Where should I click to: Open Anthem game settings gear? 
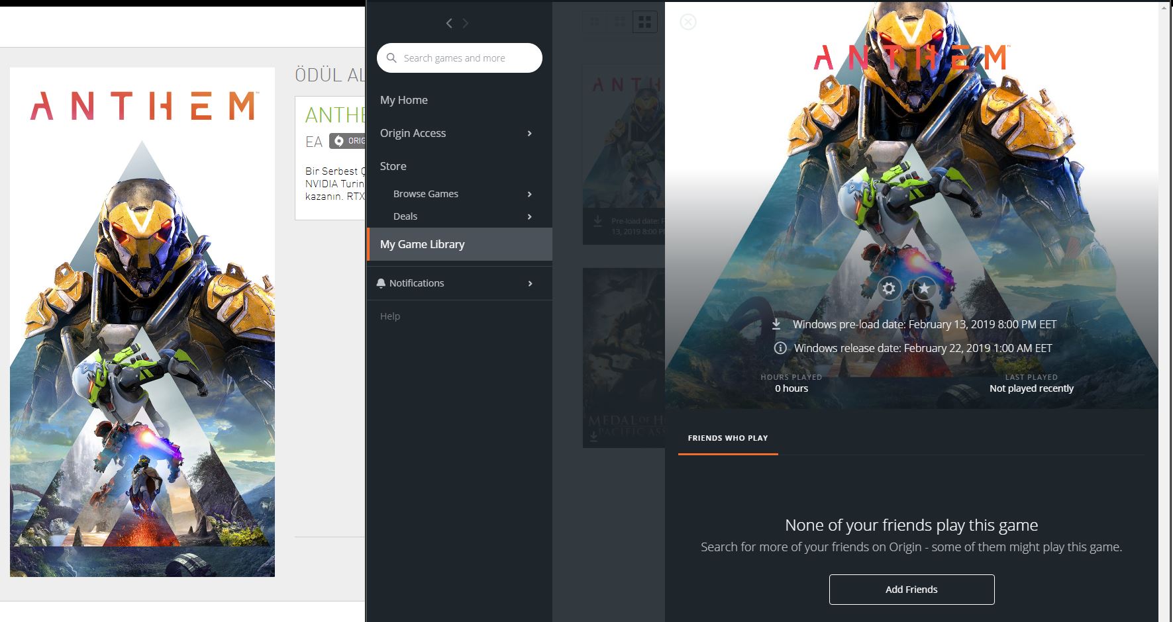pos(889,289)
